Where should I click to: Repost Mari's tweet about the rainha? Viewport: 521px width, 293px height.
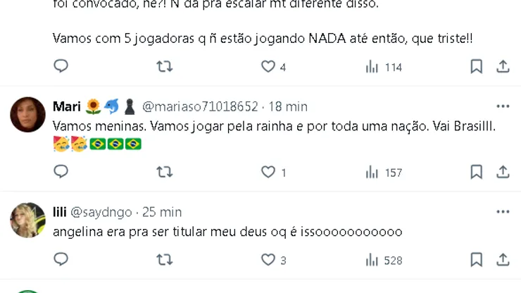(164, 172)
